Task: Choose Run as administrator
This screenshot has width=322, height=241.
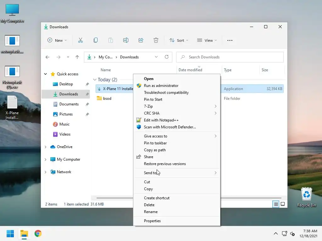Action: (x=177, y=86)
